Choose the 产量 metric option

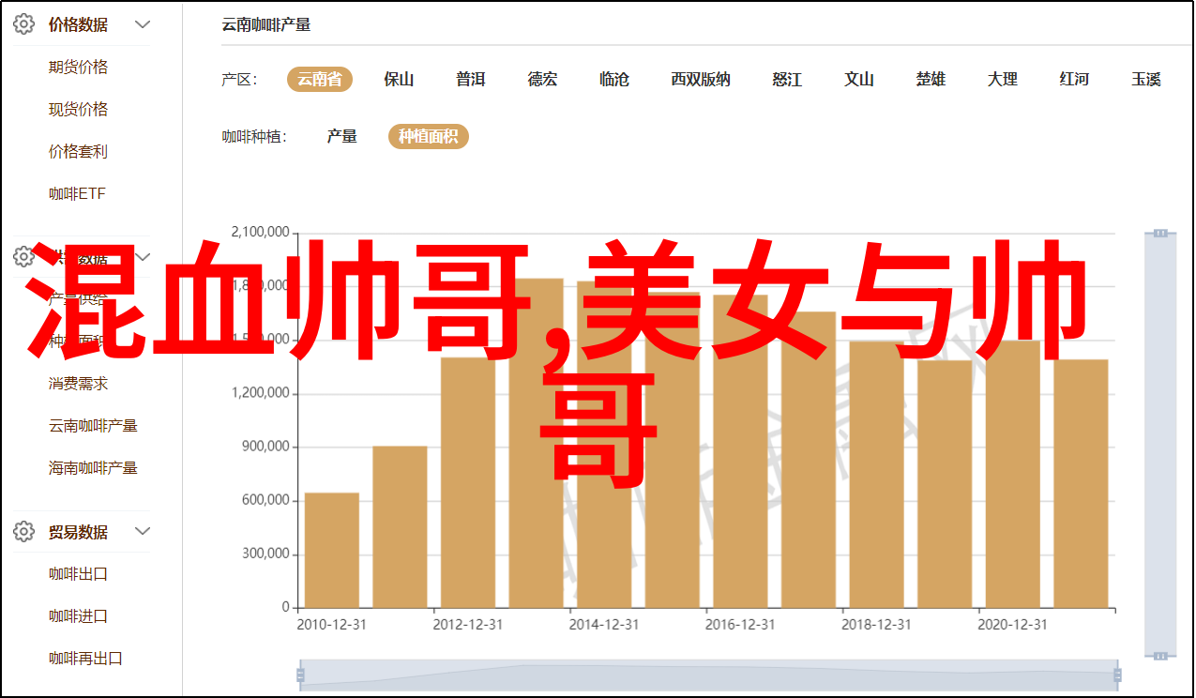point(342,137)
